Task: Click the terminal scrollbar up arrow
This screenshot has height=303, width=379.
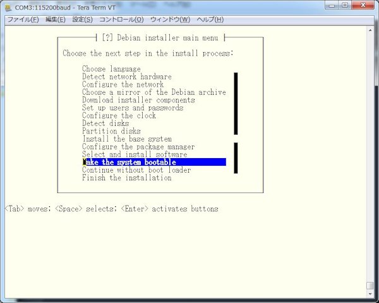Action: pyautogui.click(x=370, y=30)
